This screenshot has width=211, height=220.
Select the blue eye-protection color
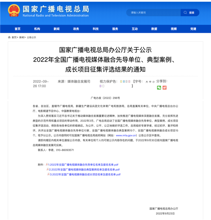tap(124, 81)
